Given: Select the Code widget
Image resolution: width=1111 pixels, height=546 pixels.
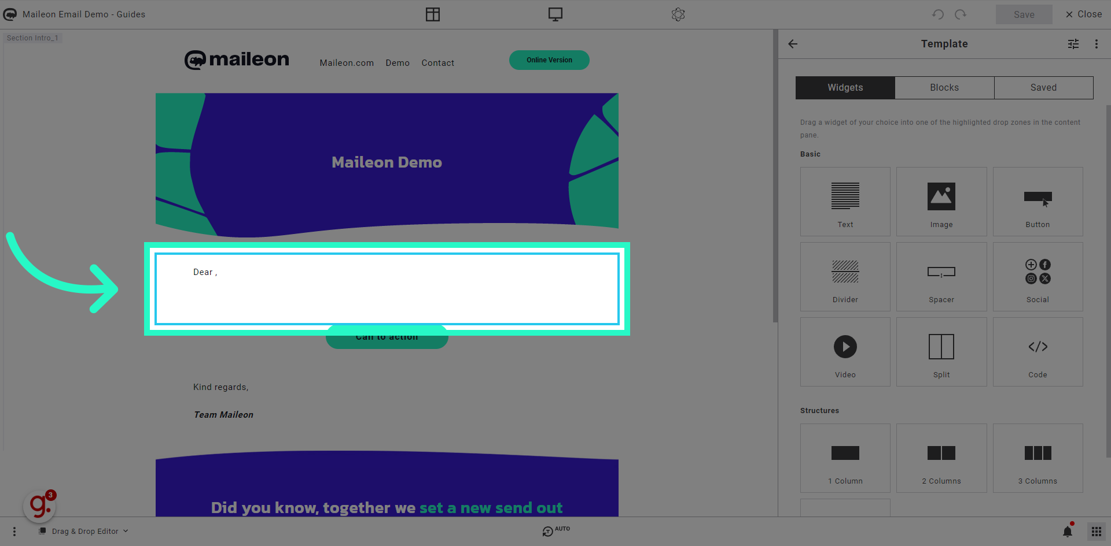Looking at the screenshot, I should (1038, 352).
